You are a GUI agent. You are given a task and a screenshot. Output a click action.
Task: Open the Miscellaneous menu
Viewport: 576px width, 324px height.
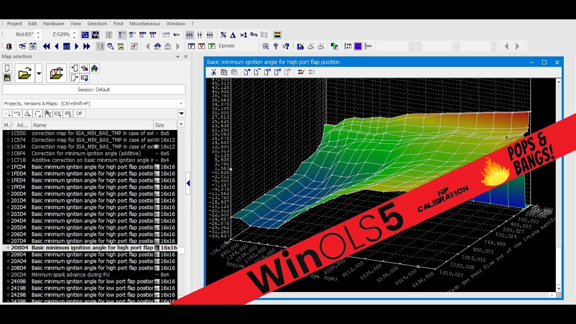(x=145, y=23)
